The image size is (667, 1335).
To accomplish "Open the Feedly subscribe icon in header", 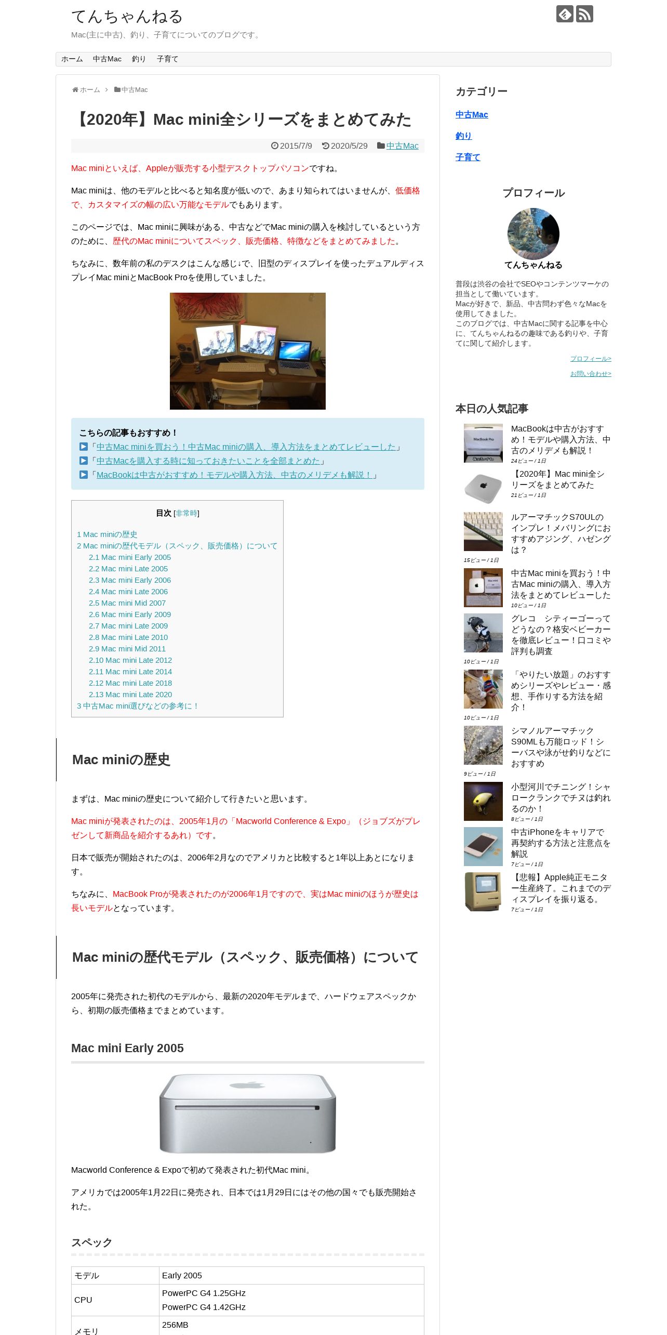I will (x=565, y=14).
